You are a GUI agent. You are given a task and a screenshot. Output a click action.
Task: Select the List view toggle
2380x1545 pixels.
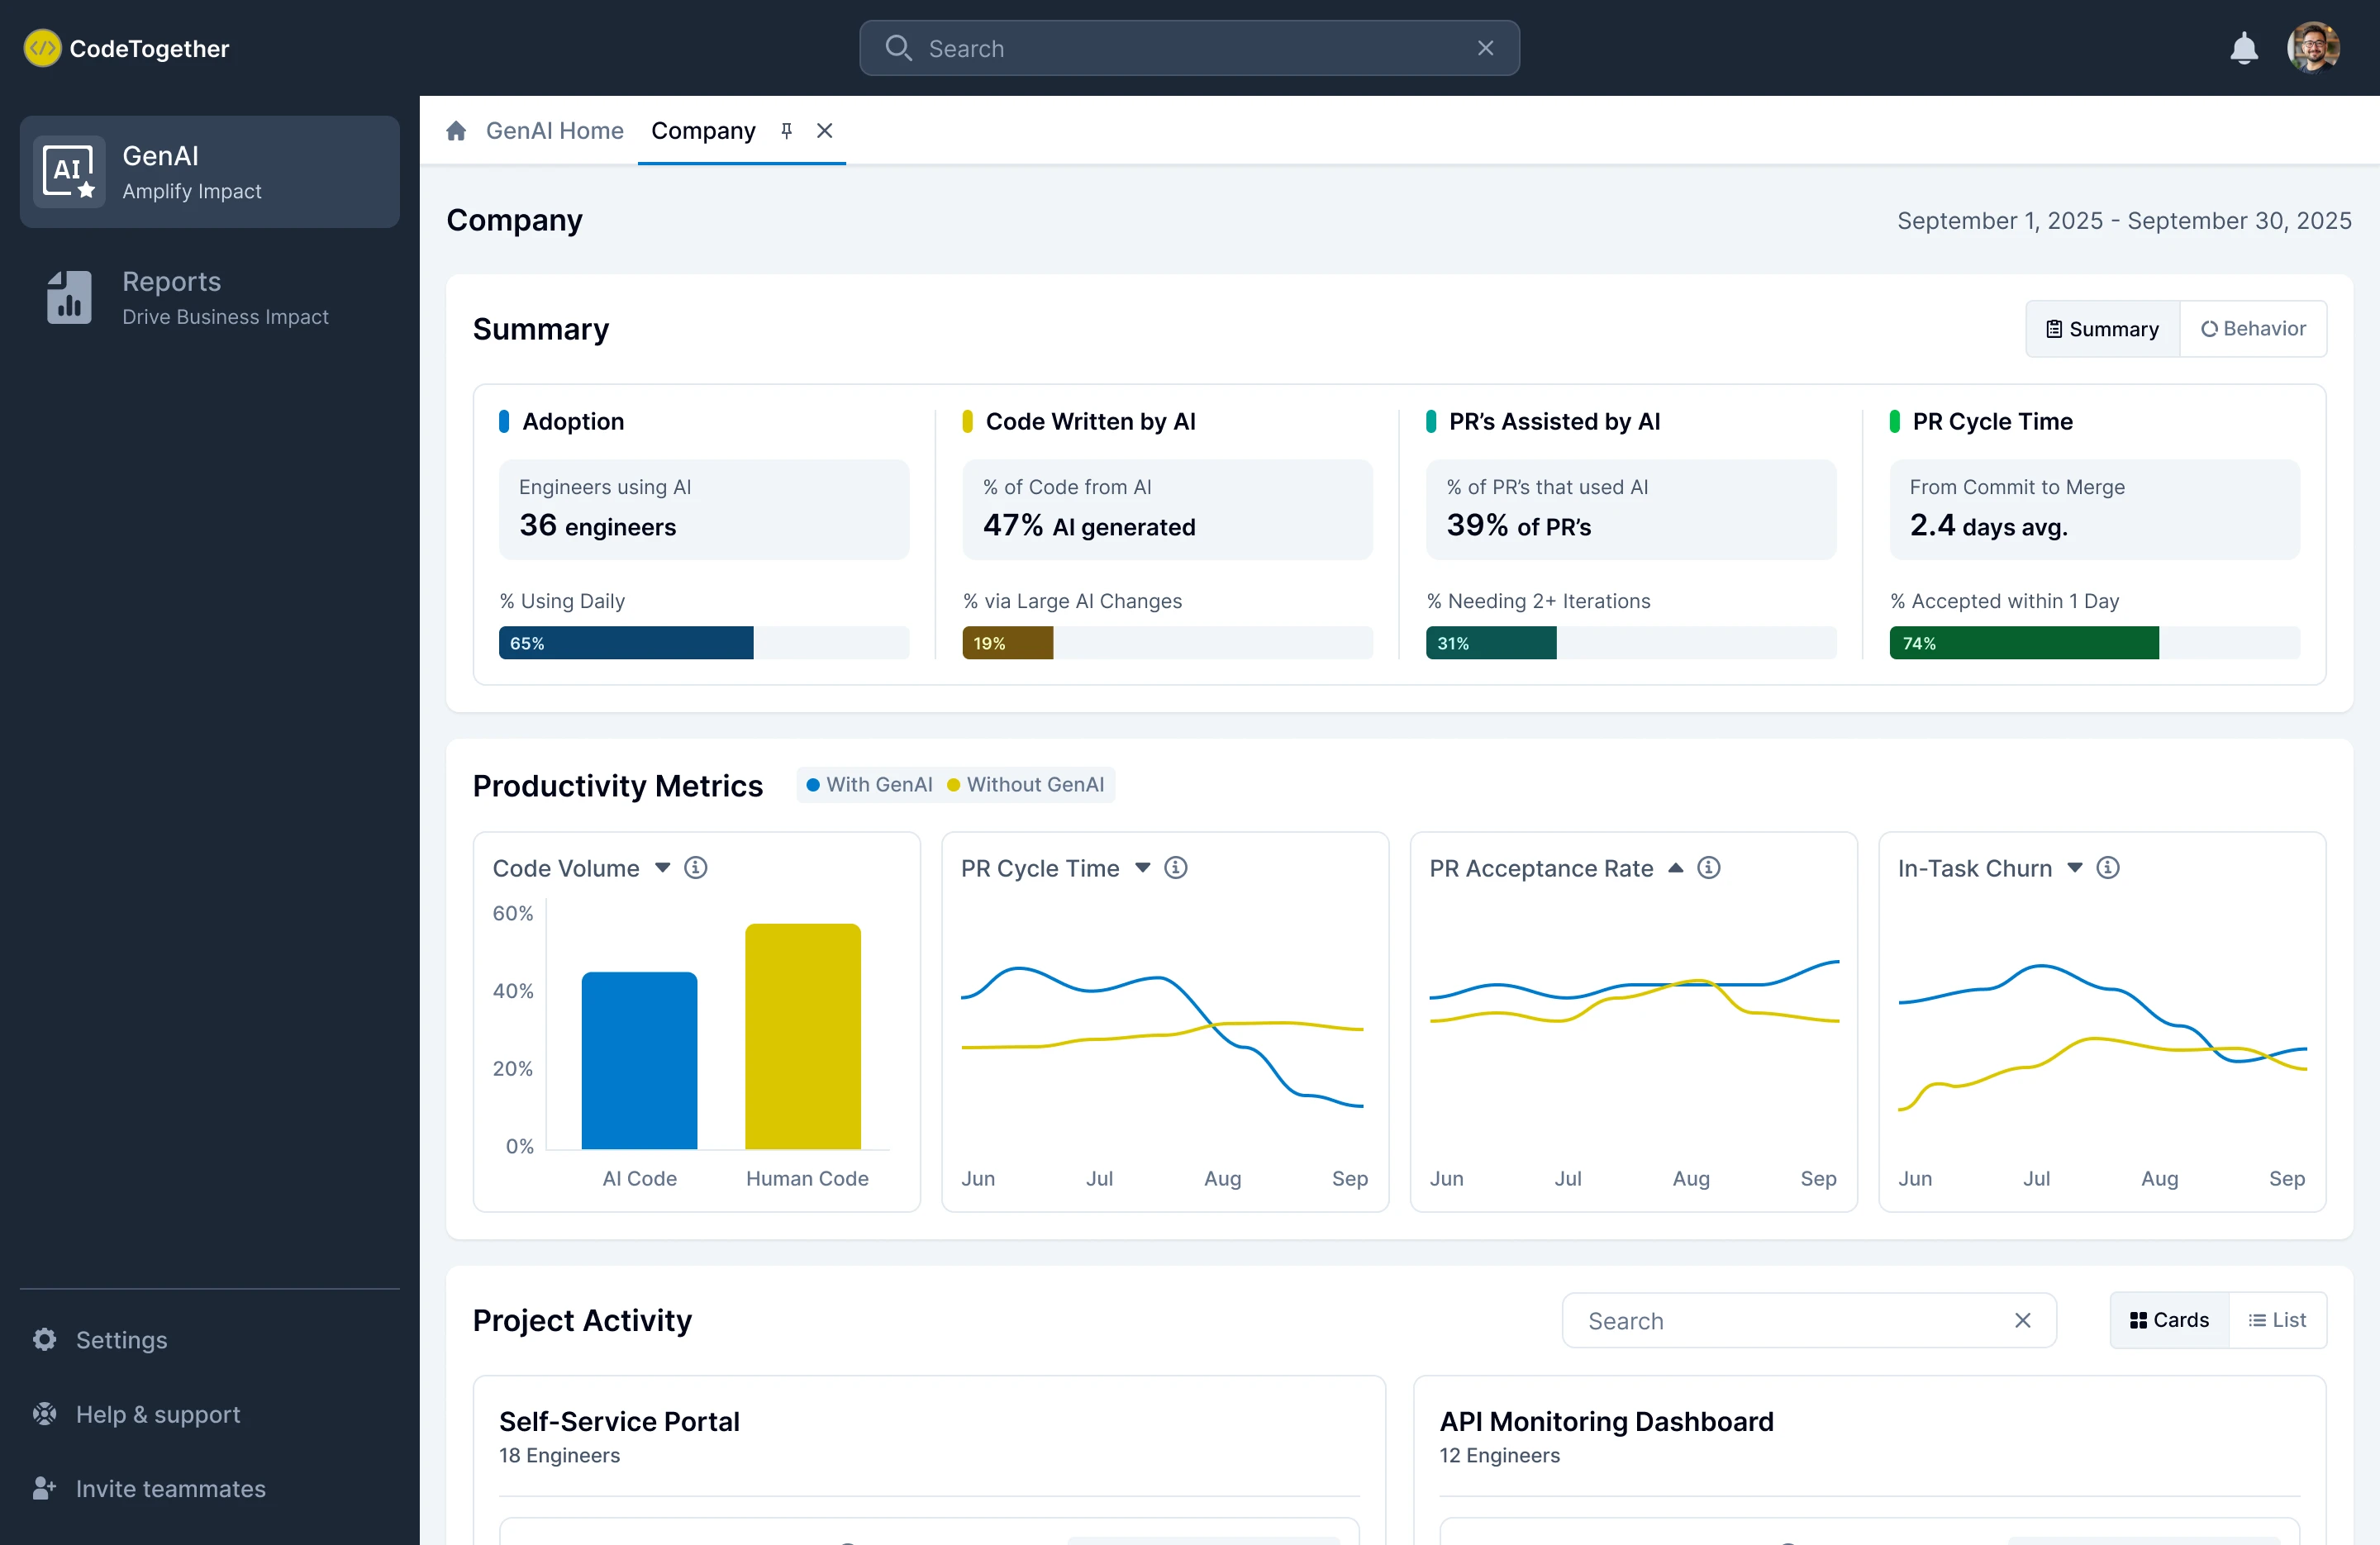tap(2277, 1320)
